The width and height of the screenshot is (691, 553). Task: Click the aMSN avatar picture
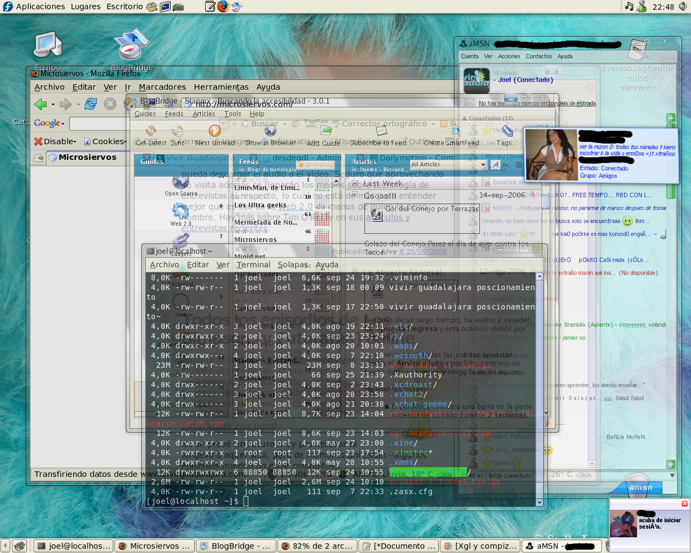coord(476,80)
